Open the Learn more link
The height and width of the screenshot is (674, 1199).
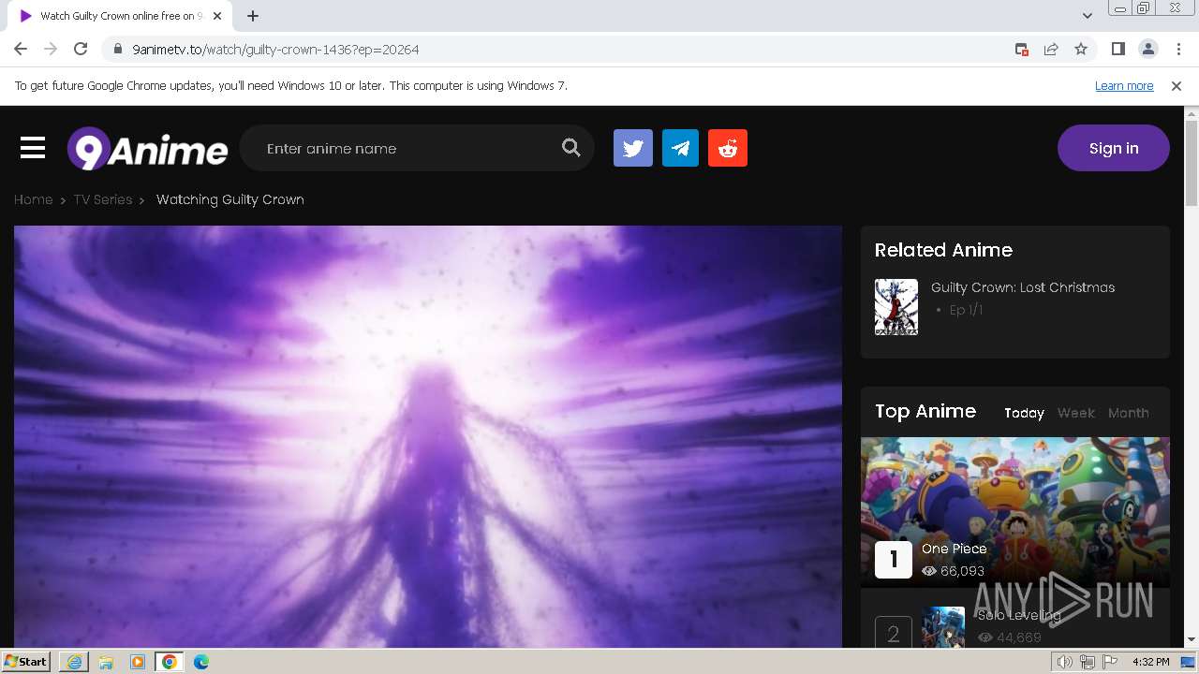tap(1124, 85)
